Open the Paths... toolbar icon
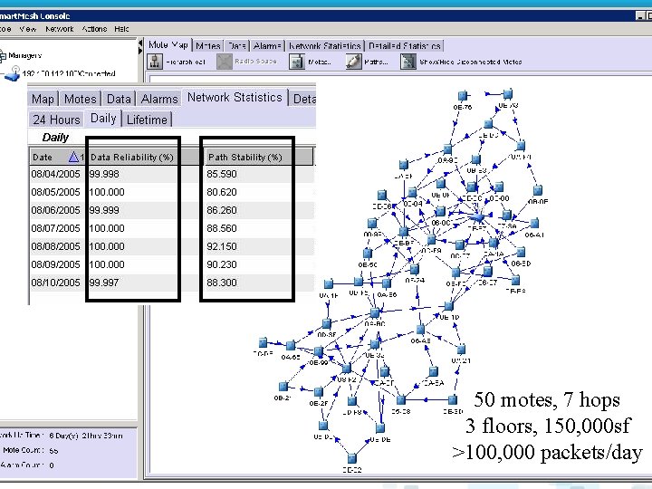 click(x=353, y=62)
